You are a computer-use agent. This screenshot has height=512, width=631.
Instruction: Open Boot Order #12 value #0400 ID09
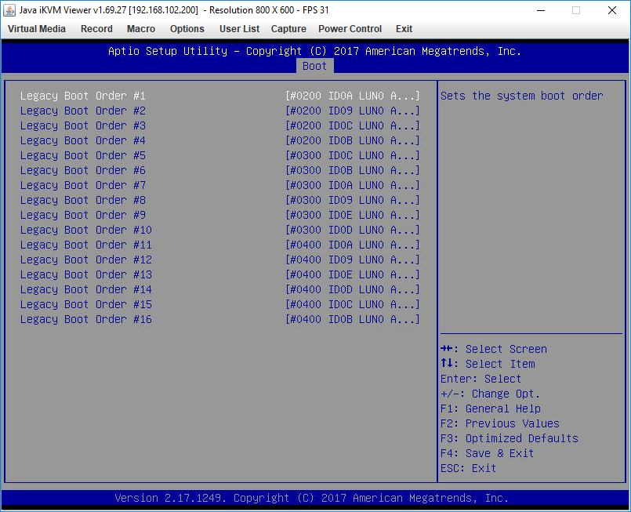tap(353, 260)
